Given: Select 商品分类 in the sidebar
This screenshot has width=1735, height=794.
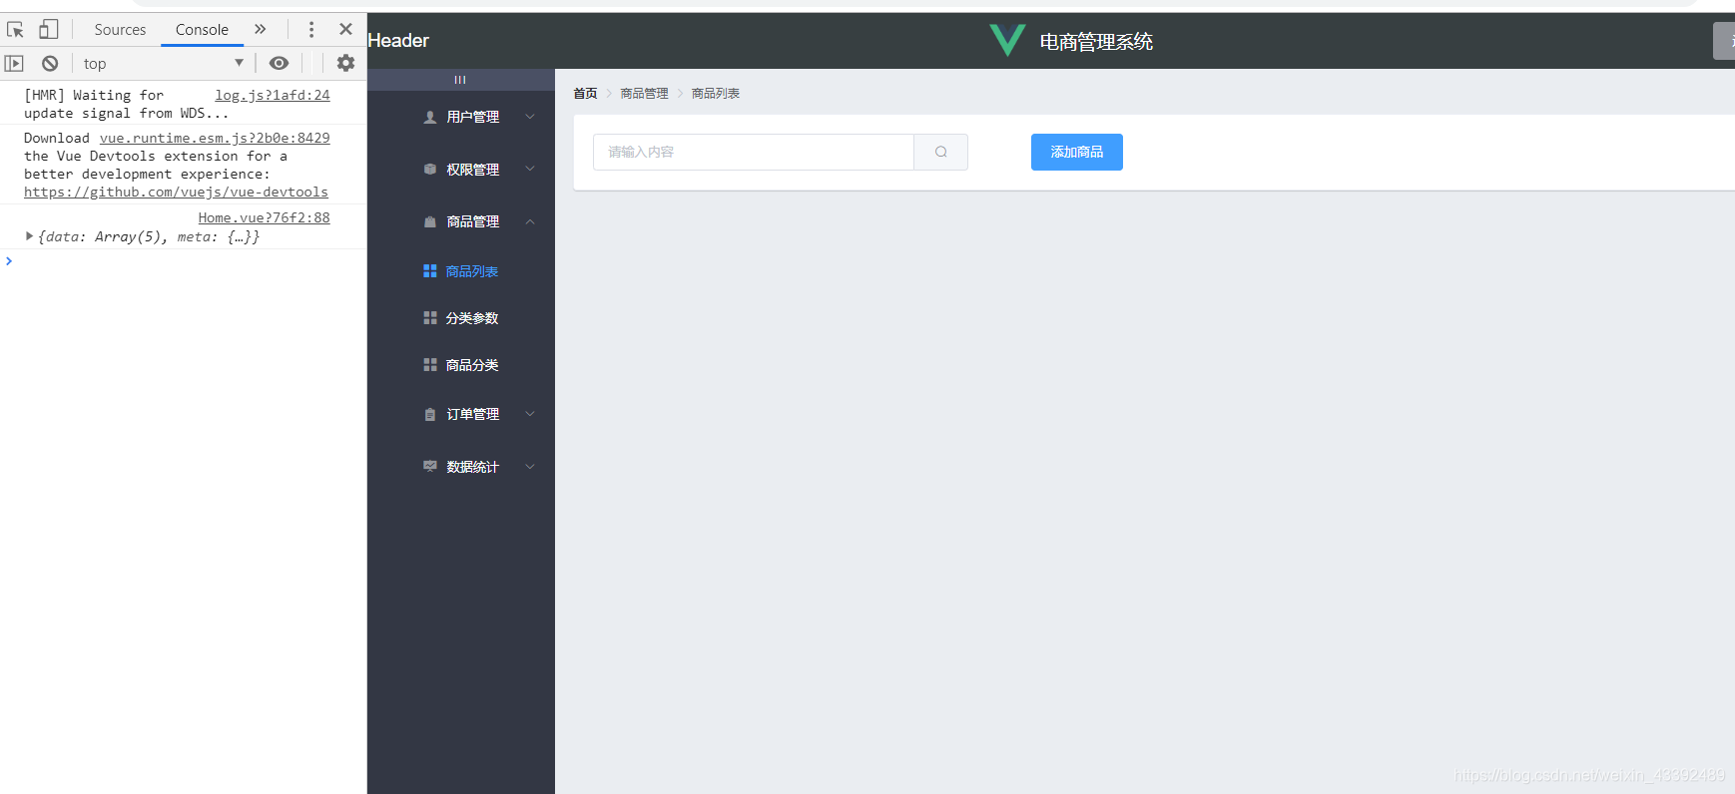Looking at the screenshot, I should 461,365.
